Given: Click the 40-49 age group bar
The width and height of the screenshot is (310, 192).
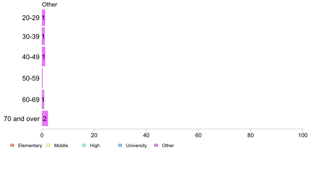Looking at the screenshot, I should (44, 57).
